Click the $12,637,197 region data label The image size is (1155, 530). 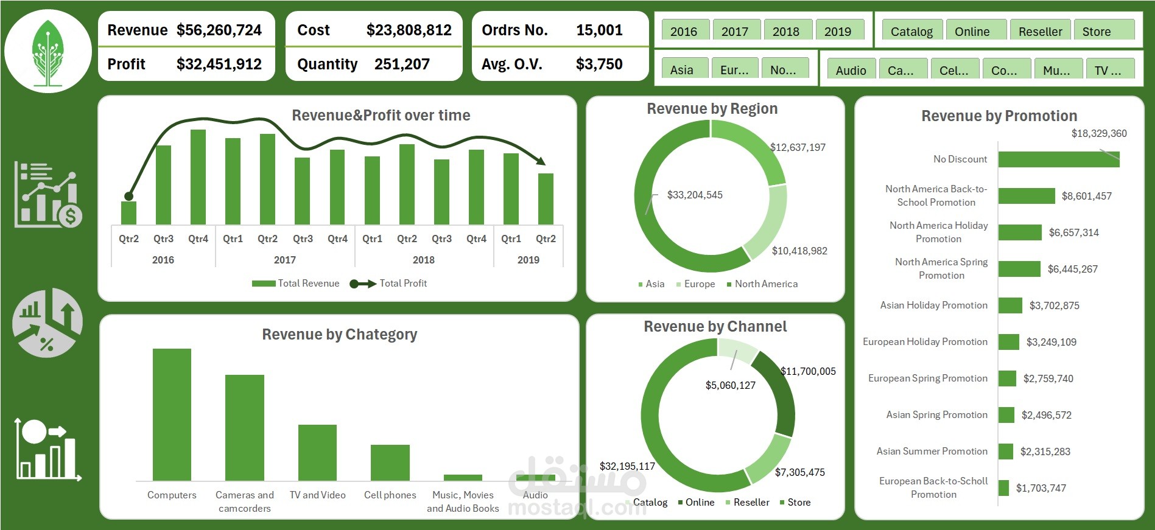pyautogui.click(x=798, y=147)
